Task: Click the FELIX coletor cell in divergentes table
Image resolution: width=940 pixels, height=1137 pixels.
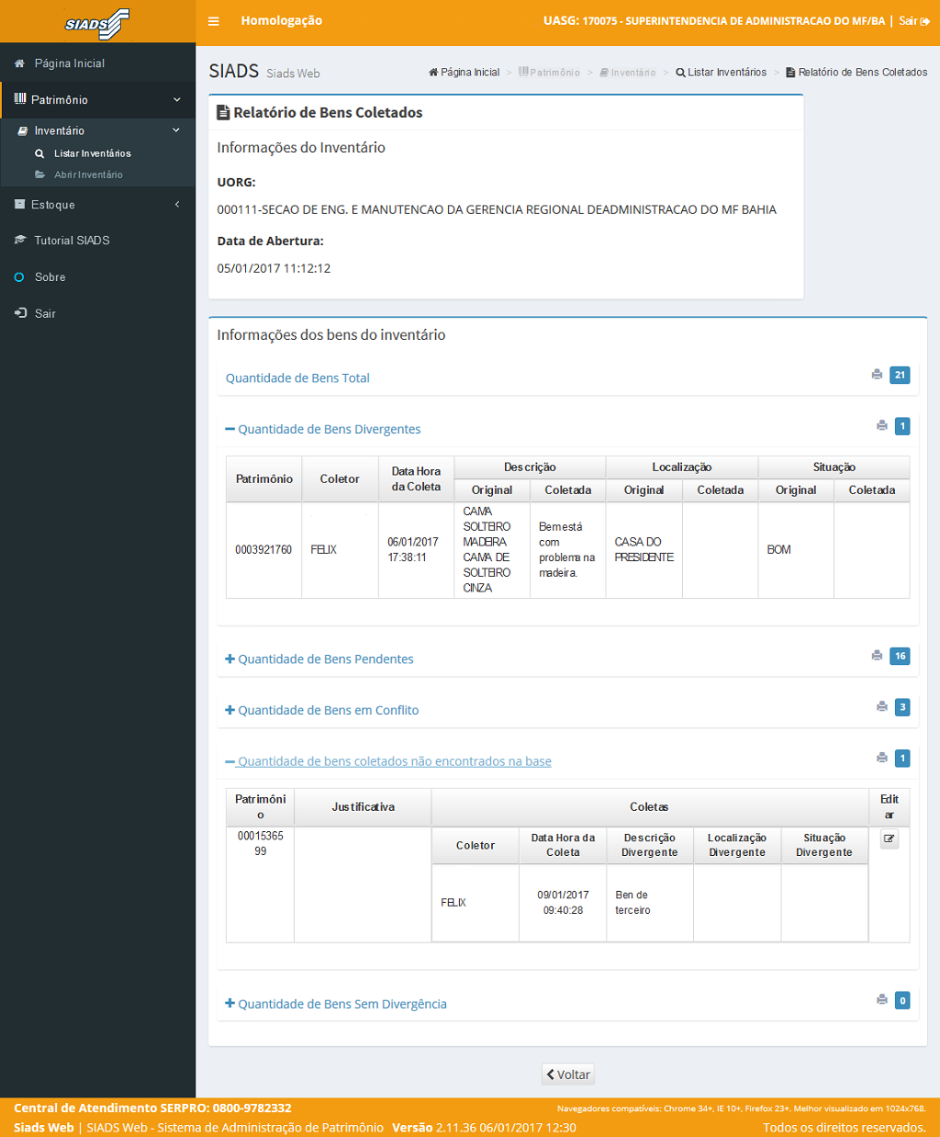Action: click(340, 550)
